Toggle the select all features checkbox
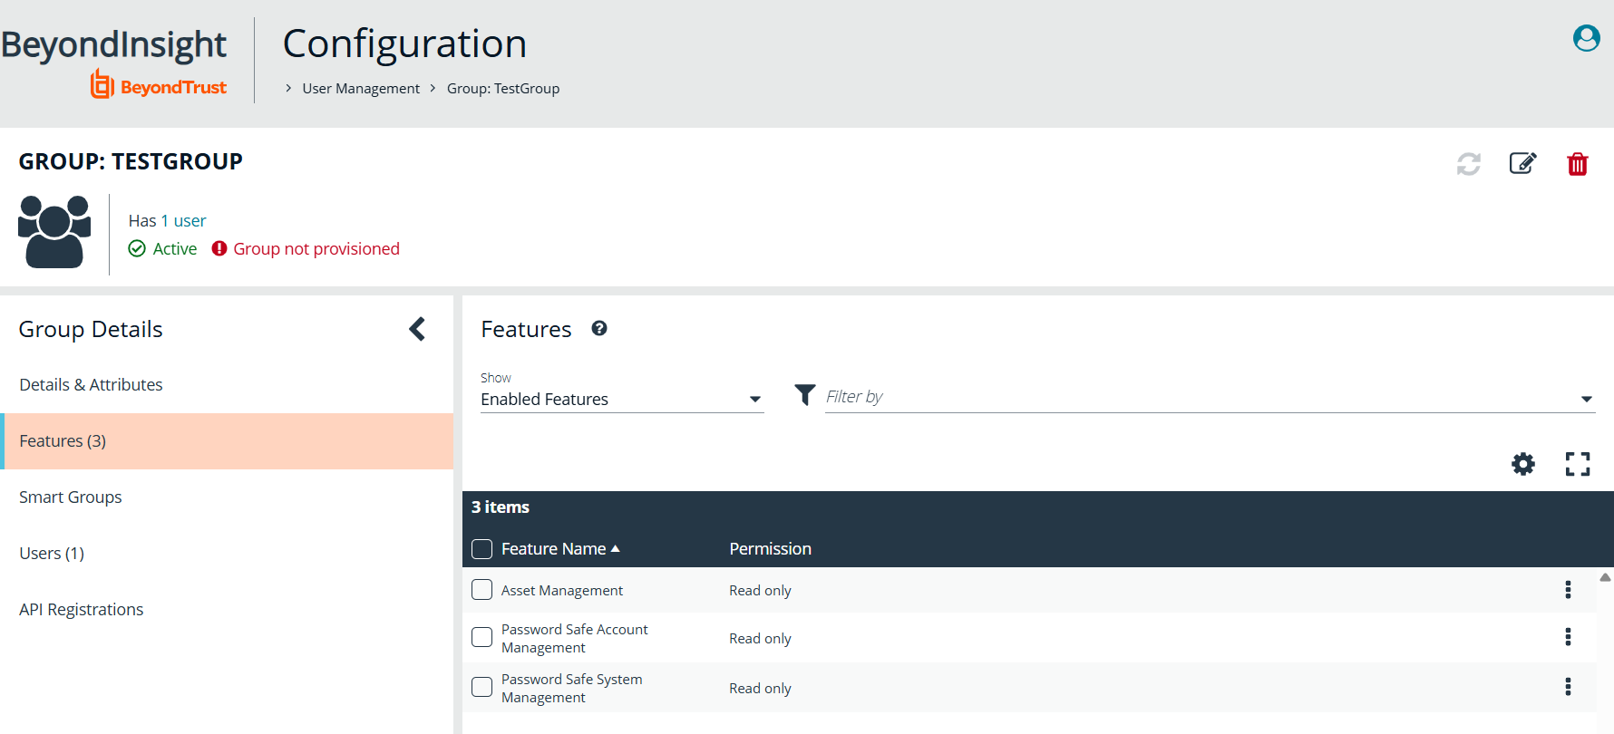Image resolution: width=1614 pixels, height=734 pixels. coord(482,549)
